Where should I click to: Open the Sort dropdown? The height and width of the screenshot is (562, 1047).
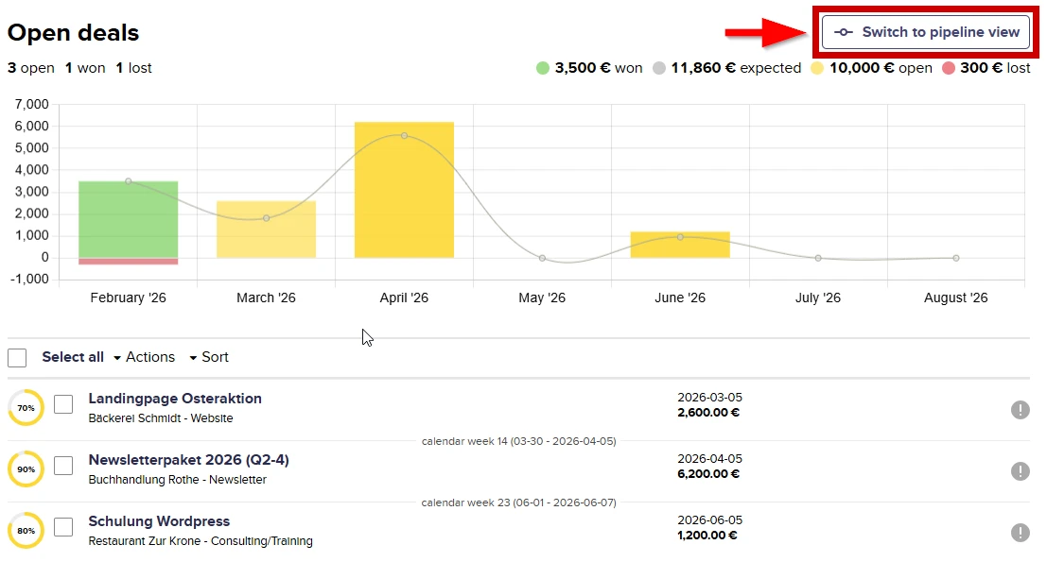coord(209,357)
